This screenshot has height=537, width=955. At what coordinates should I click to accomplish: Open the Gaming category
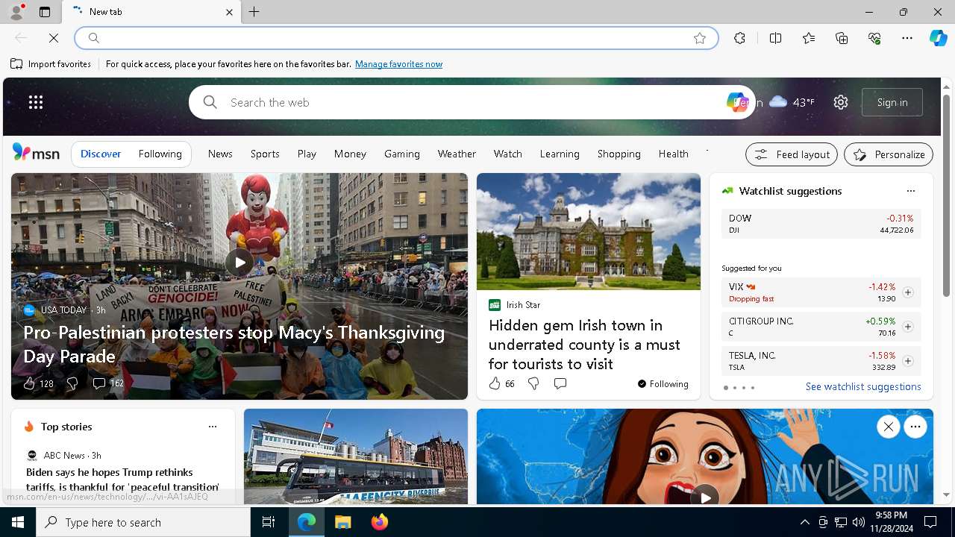[402, 154]
